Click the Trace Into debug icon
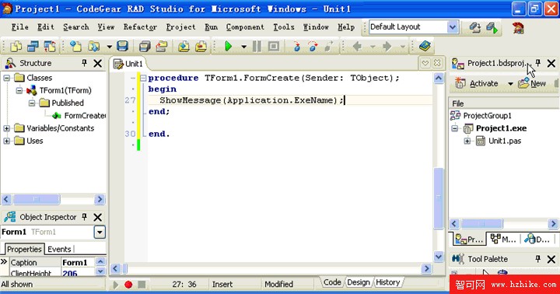 (296, 47)
